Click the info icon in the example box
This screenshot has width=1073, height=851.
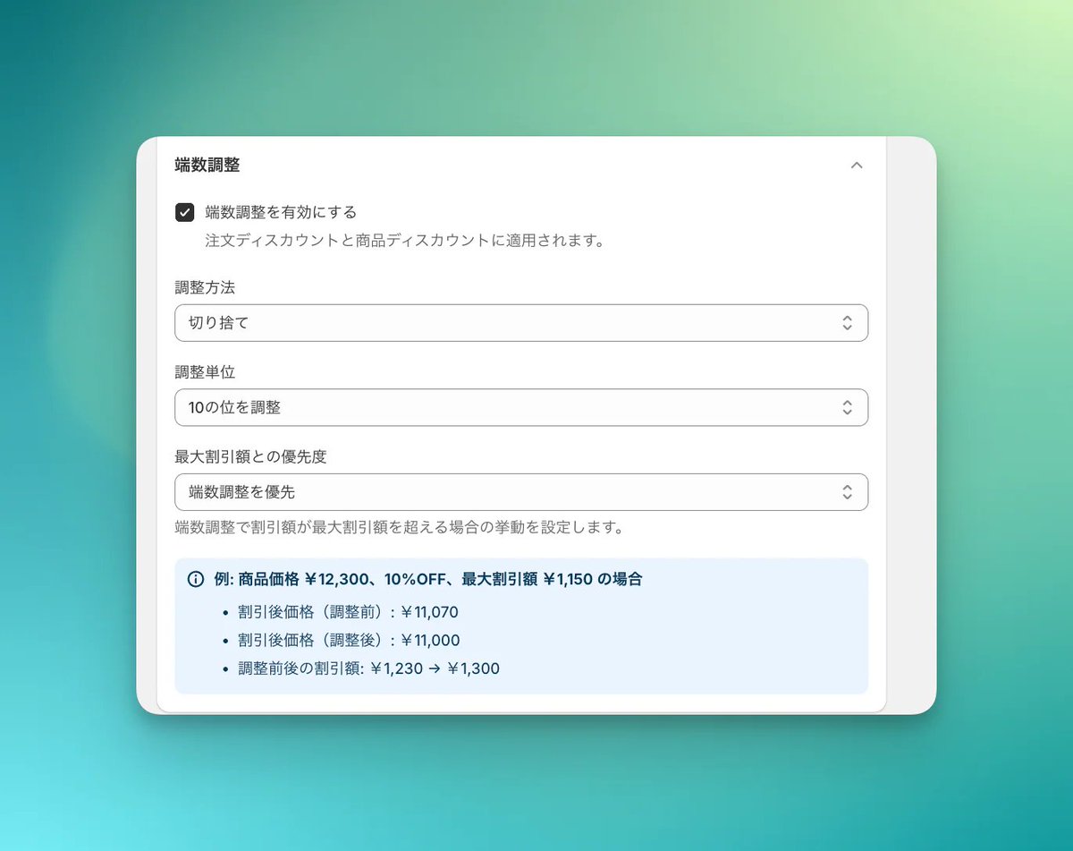[196, 579]
